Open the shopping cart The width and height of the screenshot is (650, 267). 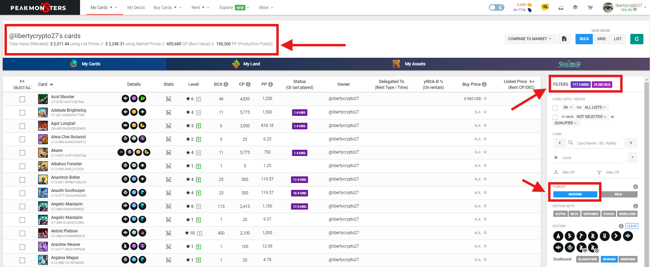[x=590, y=7]
